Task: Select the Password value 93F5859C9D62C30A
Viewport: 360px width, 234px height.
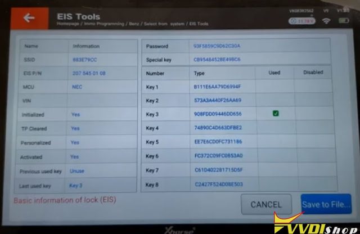Action: point(217,46)
